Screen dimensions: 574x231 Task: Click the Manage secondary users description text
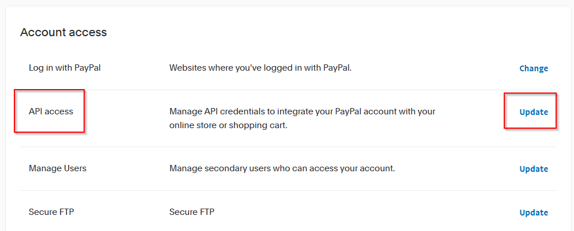282,168
